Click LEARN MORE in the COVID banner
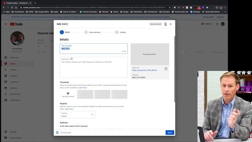The width and height of the screenshot is (252, 142). pyautogui.click(x=208, y=17)
